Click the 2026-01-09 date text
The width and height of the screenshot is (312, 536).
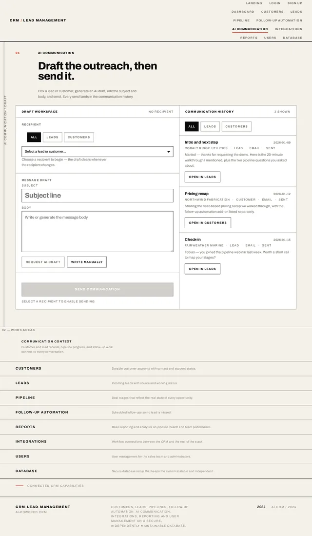282,142
